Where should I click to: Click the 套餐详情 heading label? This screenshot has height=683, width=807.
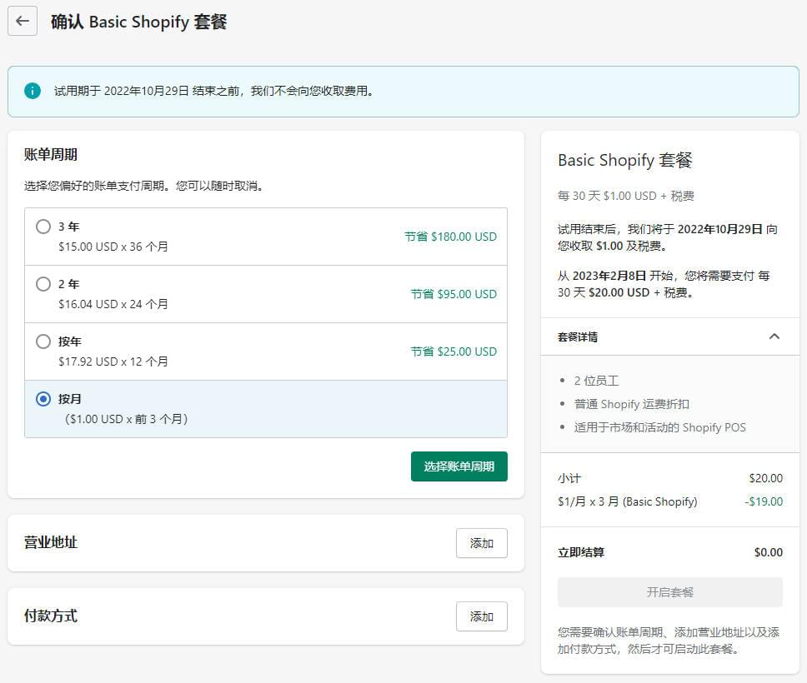pyautogui.click(x=578, y=337)
